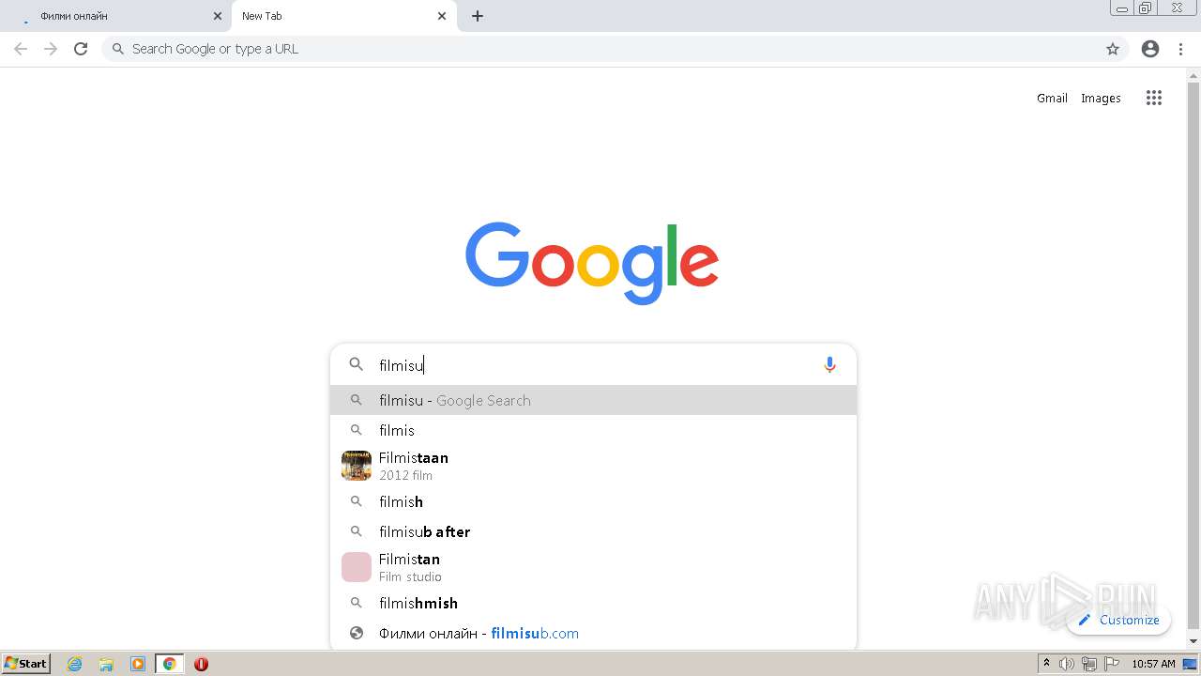1201x676 pixels.
Task: Choose the 'filmishmish' suggestion
Action: point(593,603)
